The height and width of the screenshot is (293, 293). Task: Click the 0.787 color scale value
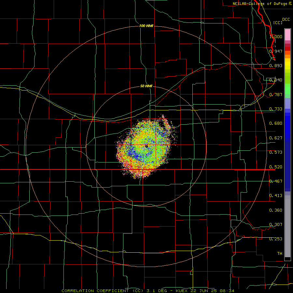[276, 94]
